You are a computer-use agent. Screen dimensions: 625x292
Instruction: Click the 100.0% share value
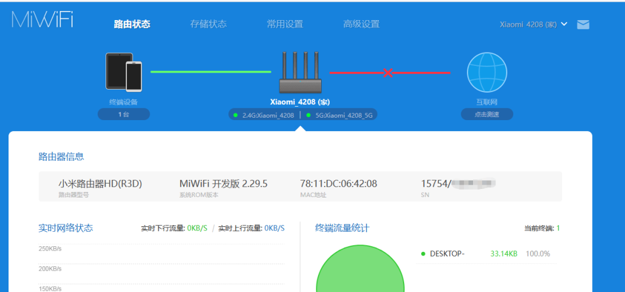538,254
